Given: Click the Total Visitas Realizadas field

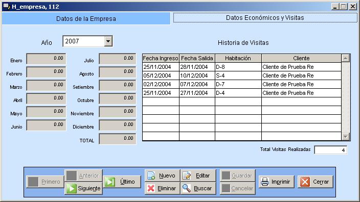Looking at the screenshot, I should (331, 150).
